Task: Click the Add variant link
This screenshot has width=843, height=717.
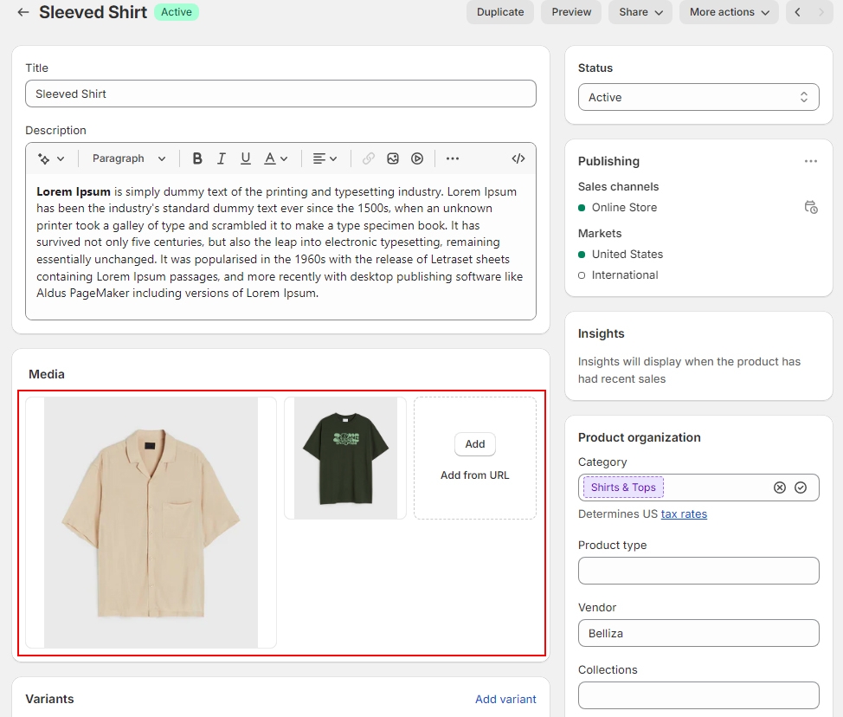Action: pos(505,699)
